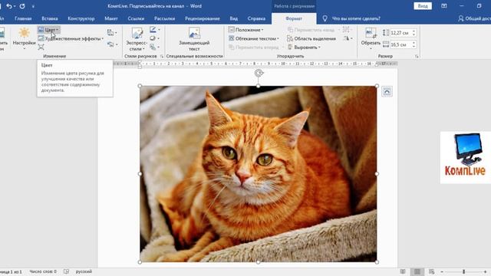Open the Quick Access Toolbar customize arrow
491x276 pixels.
(33, 6)
